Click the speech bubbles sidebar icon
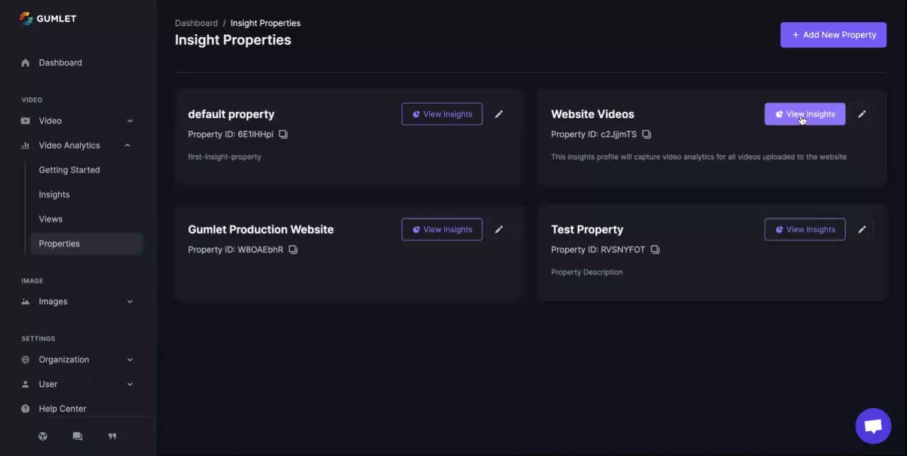The height and width of the screenshot is (456, 907). point(77,436)
